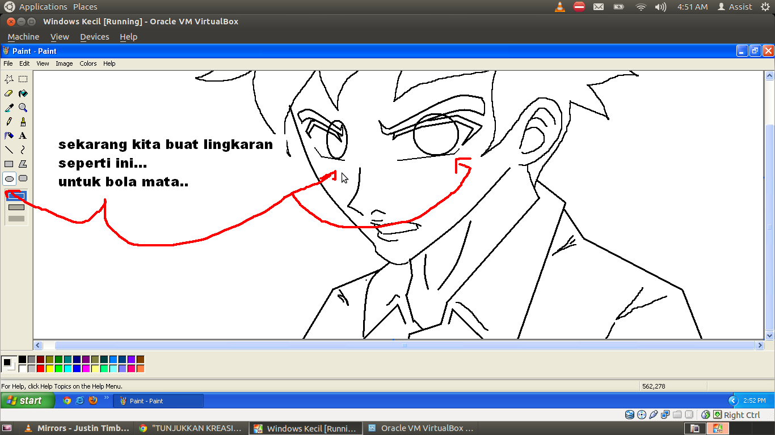Pick the brown color swatch
Image resolution: width=775 pixels, height=435 pixels.
(x=140, y=360)
